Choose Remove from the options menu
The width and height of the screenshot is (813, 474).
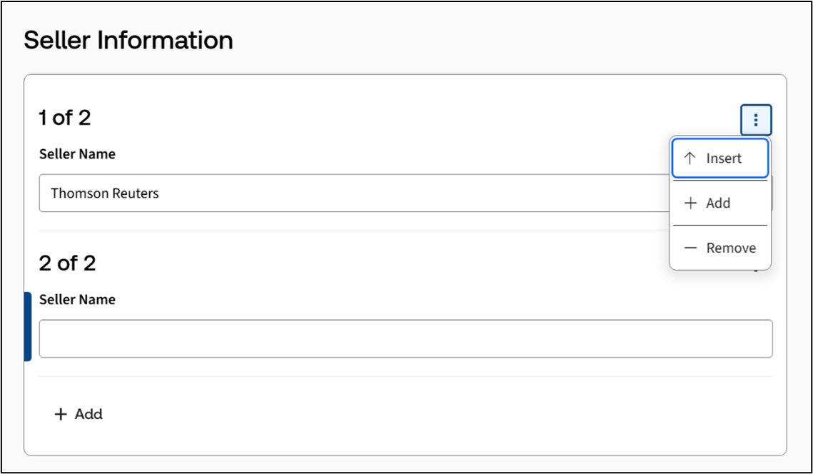(731, 248)
